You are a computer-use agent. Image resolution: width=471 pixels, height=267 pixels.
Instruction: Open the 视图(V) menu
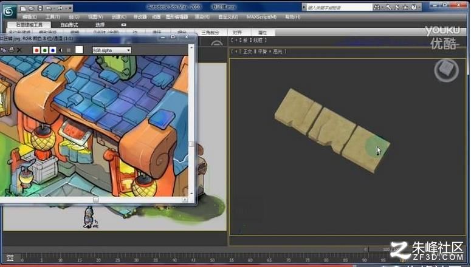click(96, 17)
